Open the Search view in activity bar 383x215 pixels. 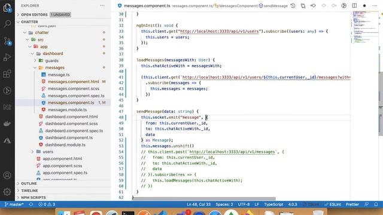click(7, 24)
